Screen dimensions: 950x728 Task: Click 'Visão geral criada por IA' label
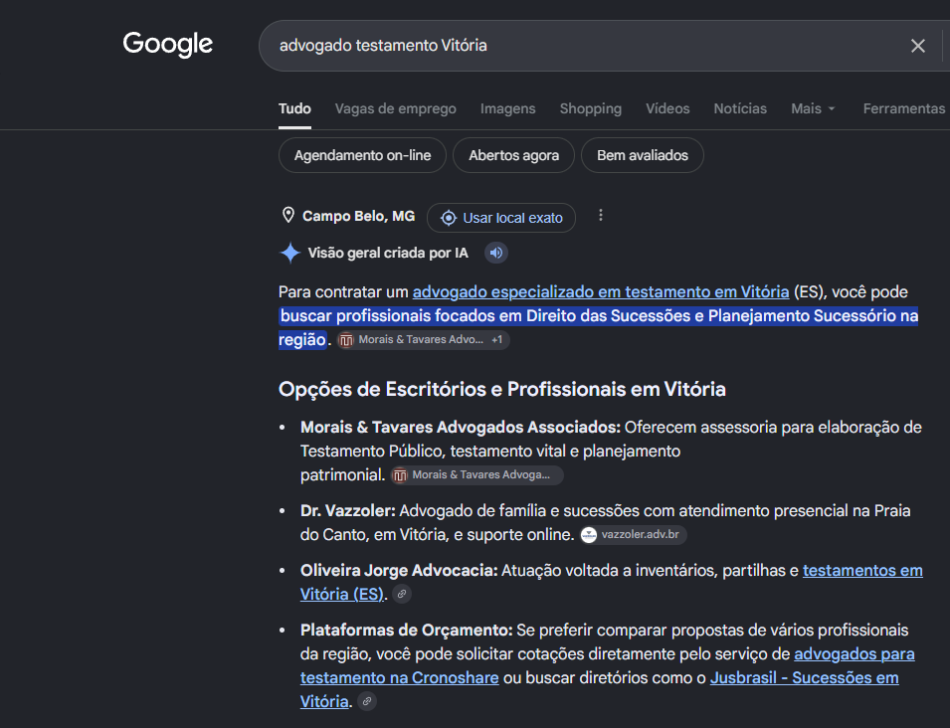388,253
